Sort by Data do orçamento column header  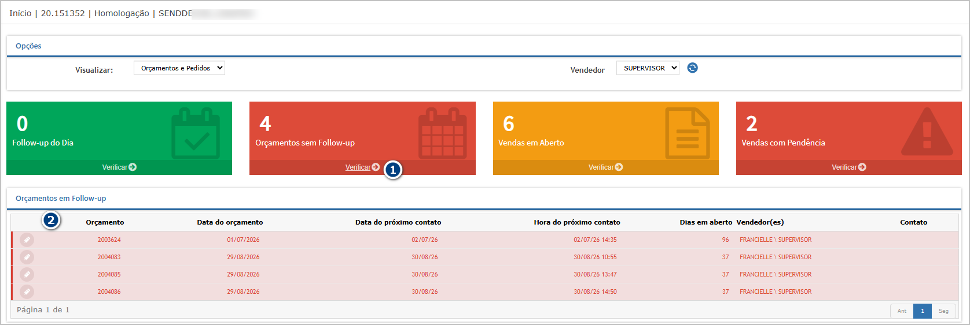coord(230,222)
